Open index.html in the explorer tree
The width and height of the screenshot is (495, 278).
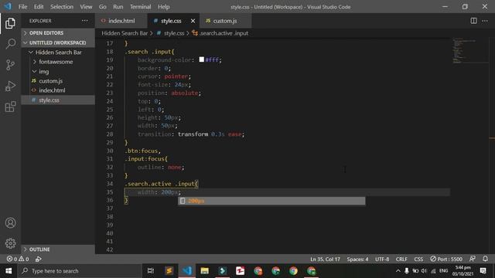point(58,90)
